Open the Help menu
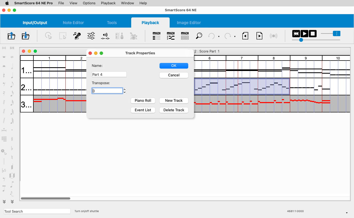 (143, 3)
